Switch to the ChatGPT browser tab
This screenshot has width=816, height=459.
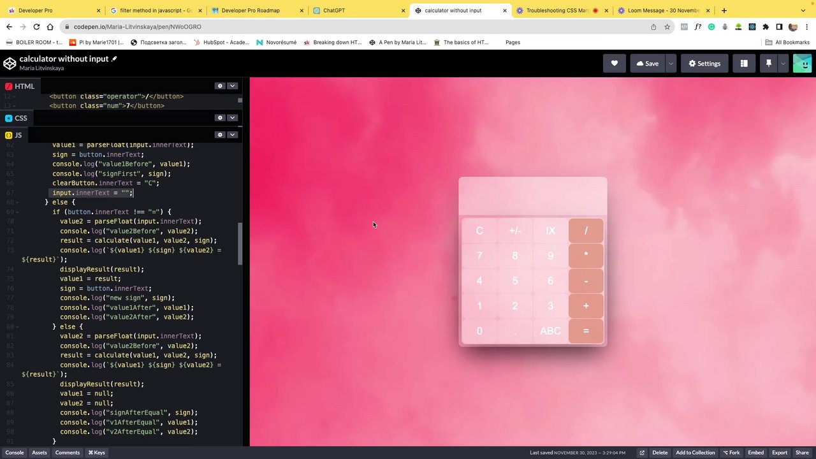tap(334, 10)
